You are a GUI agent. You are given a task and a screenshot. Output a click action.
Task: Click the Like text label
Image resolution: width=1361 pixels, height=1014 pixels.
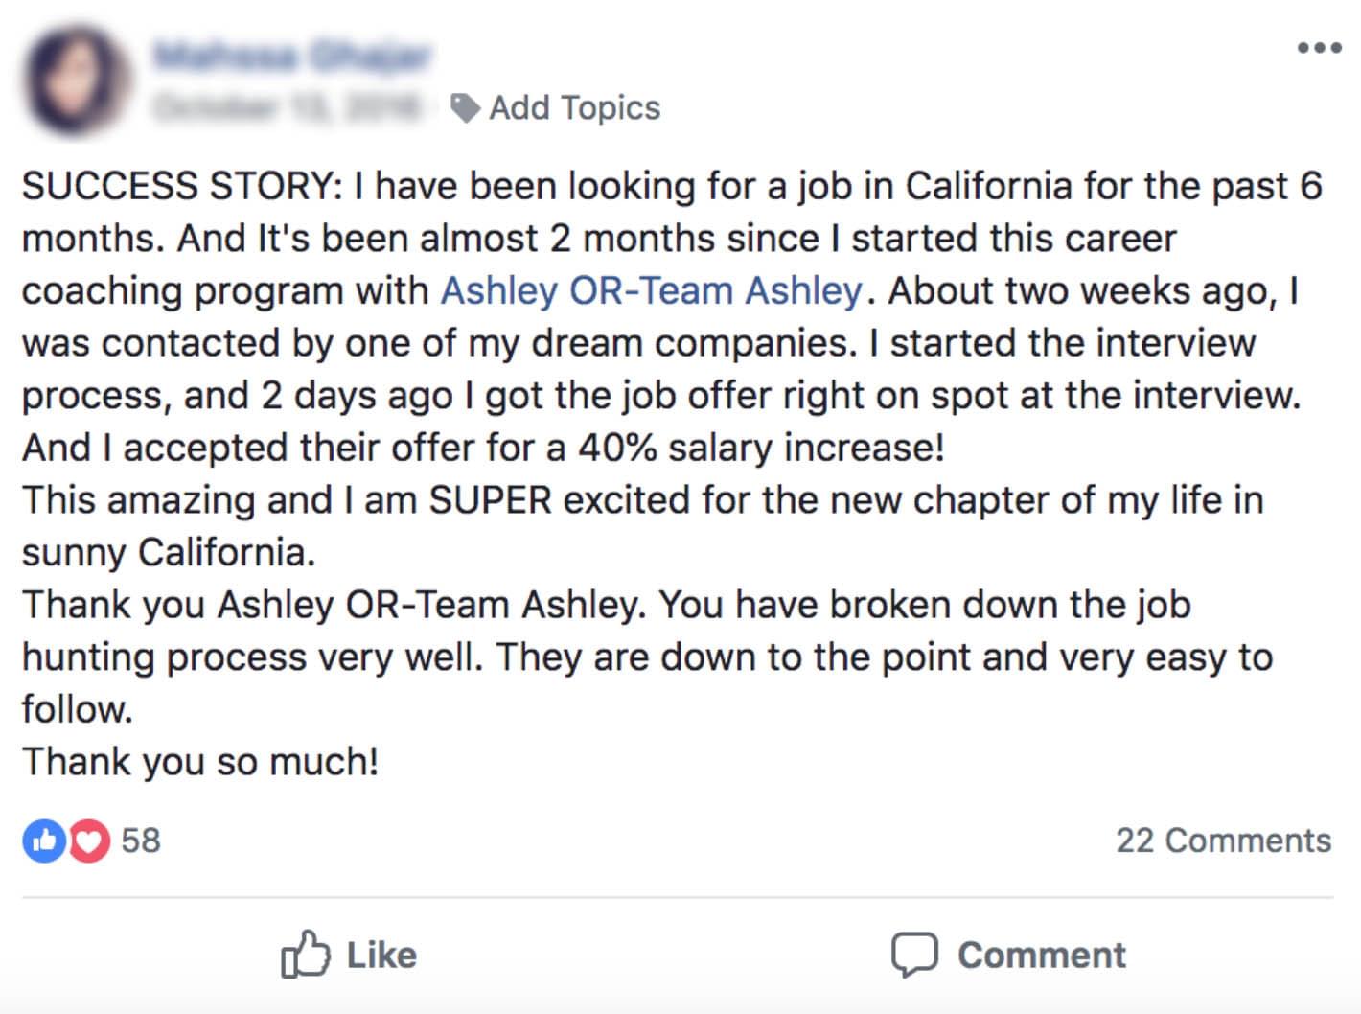(x=381, y=956)
